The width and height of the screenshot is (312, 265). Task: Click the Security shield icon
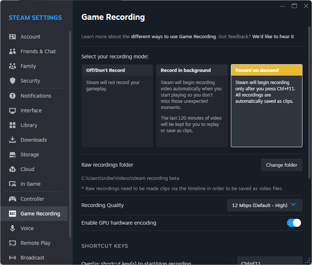tap(12, 80)
